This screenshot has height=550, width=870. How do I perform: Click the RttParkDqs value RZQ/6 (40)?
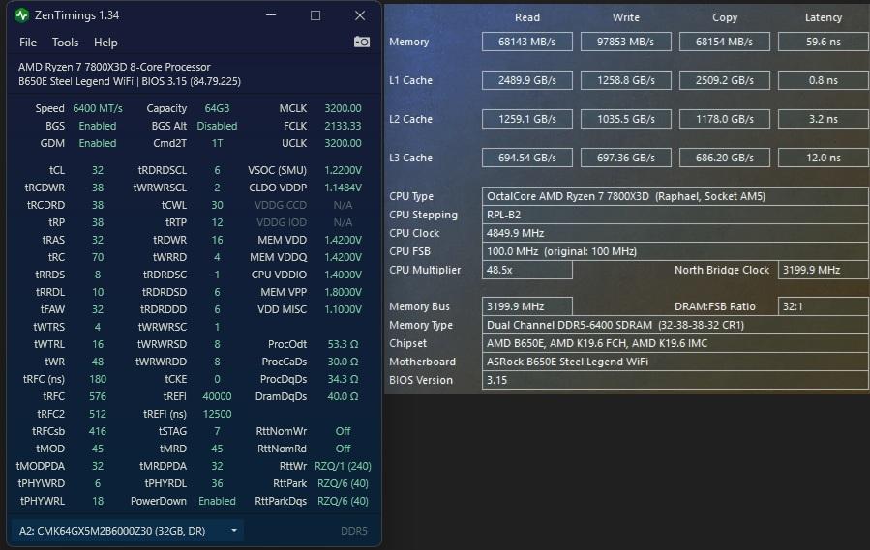(x=343, y=501)
